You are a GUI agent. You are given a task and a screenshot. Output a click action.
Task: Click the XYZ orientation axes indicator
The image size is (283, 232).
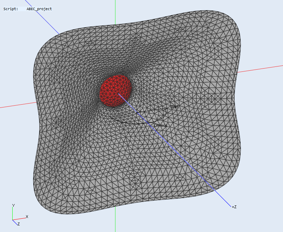tap(20, 215)
